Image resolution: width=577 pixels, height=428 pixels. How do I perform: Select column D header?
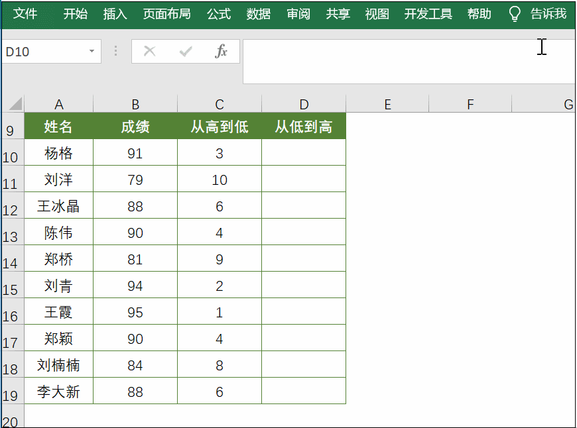click(304, 104)
